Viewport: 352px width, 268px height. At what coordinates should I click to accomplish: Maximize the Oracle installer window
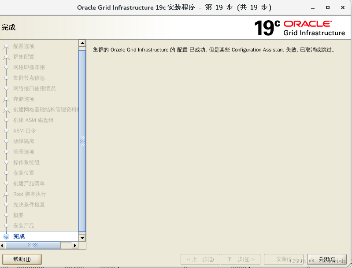pyautogui.click(x=328, y=7)
